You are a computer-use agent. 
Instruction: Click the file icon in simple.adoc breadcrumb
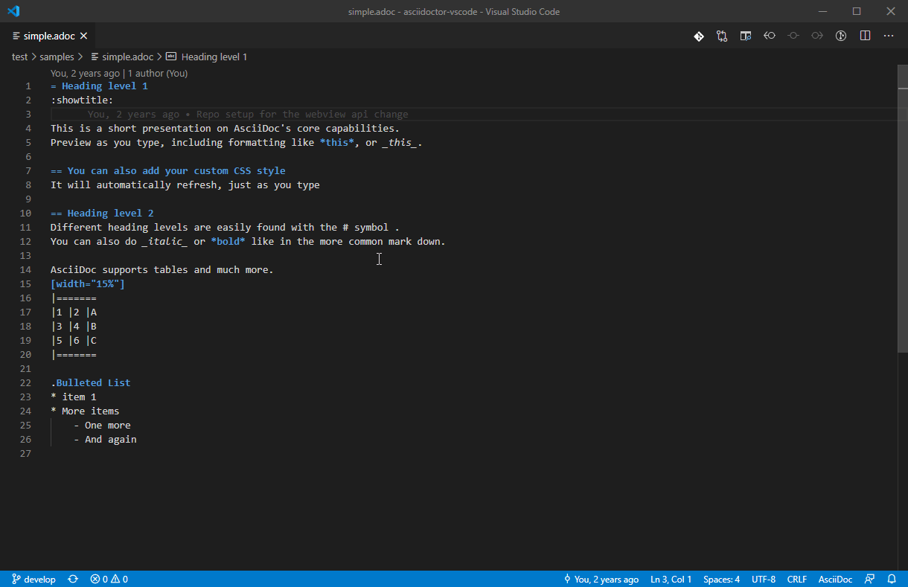(95, 57)
